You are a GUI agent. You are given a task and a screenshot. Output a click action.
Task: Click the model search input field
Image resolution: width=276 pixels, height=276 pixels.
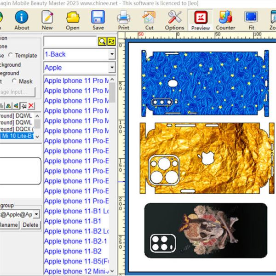point(70,42)
